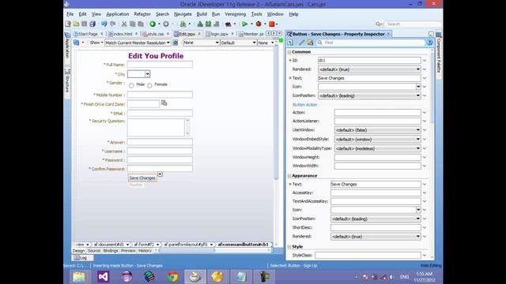The width and height of the screenshot is (506, 284).
Task: Click the Save All toolbar icon
Action: [93, 24]
